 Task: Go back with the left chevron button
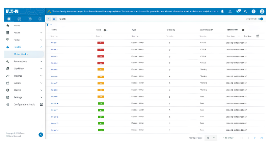(49, 19)
